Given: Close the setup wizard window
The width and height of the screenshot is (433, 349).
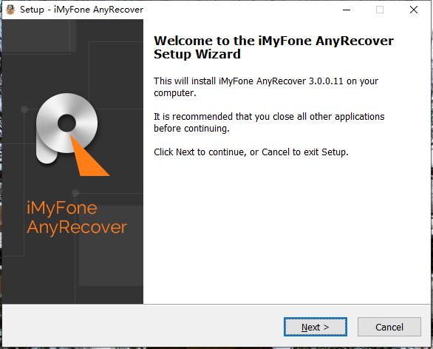Looking at the screenshot, I should [x=413, y=10].
